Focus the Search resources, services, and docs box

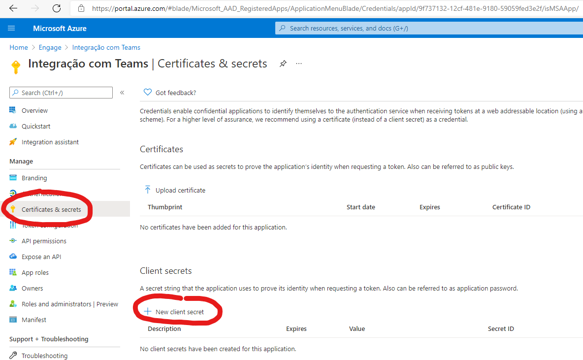point(429,28)
